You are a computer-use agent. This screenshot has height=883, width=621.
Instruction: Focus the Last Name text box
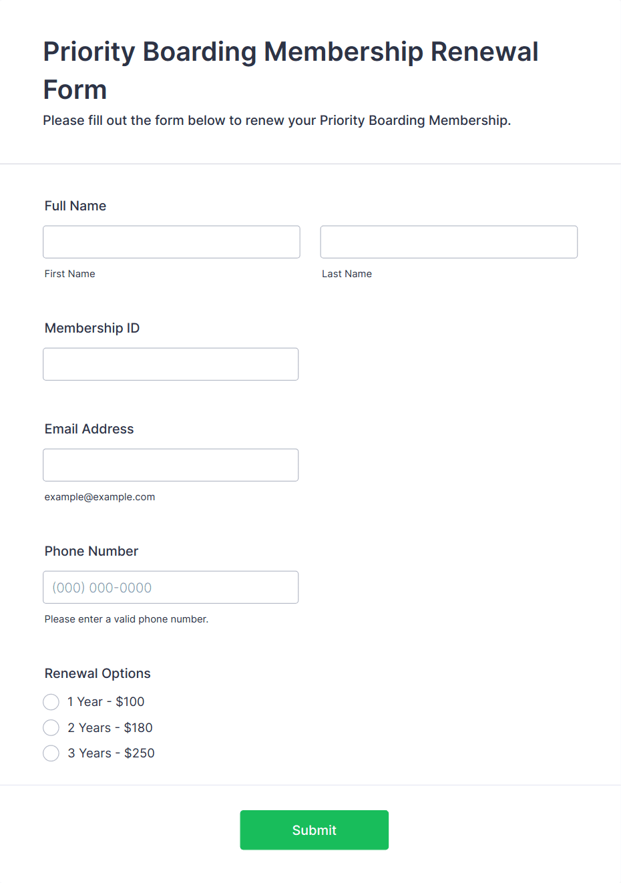(449, 242)
